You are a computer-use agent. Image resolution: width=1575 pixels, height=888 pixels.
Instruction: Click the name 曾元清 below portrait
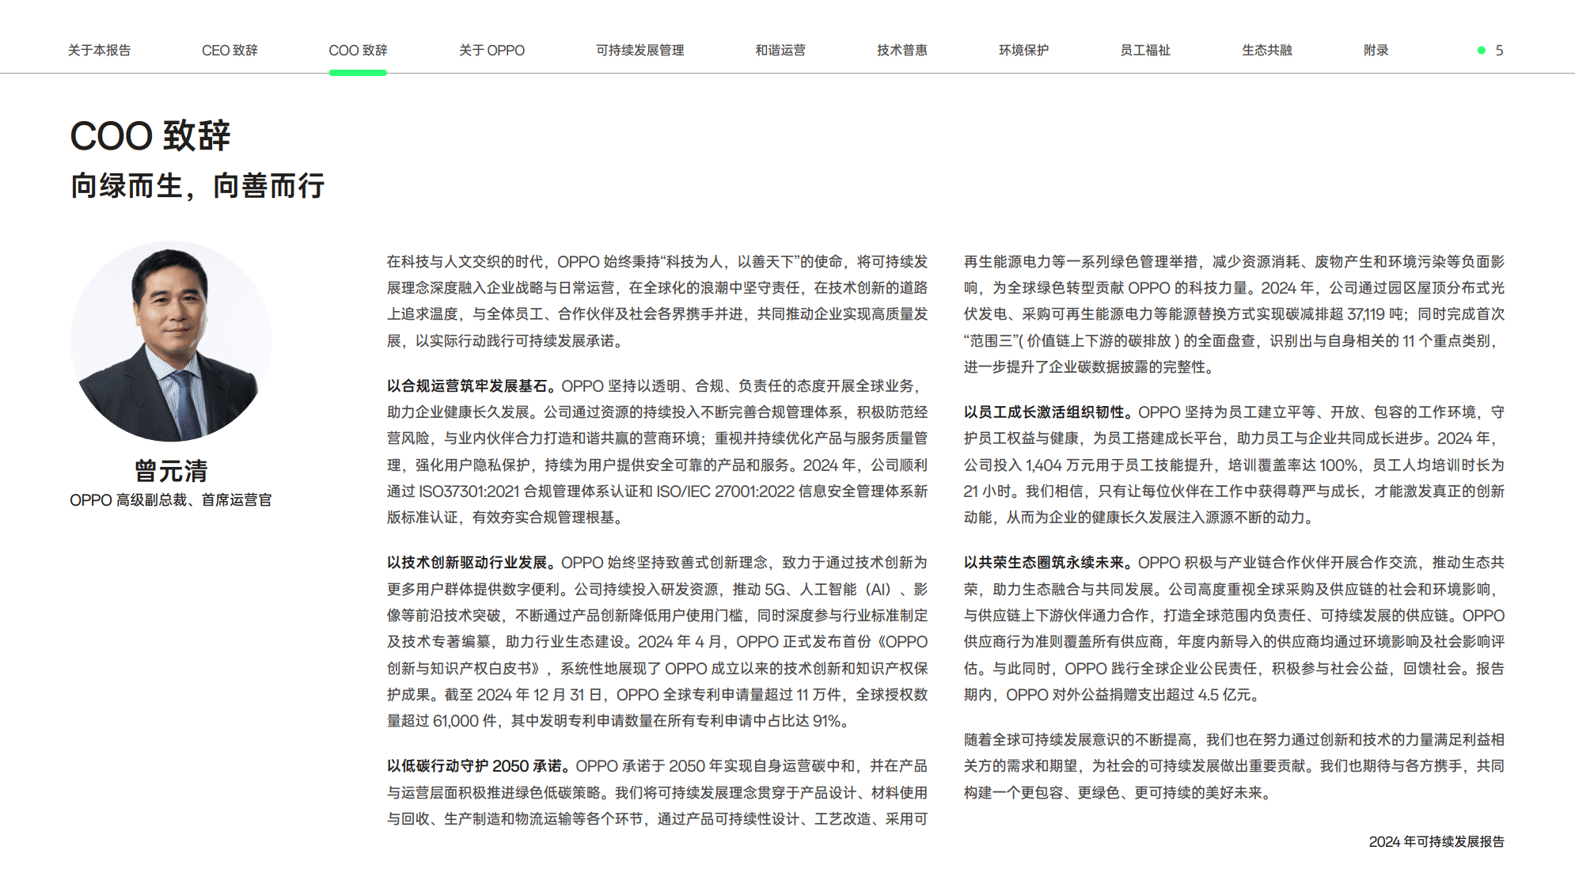pyautogui.click(x=171, y=471)
